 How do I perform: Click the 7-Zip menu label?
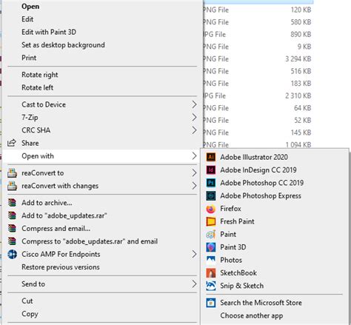pos(30,117)
